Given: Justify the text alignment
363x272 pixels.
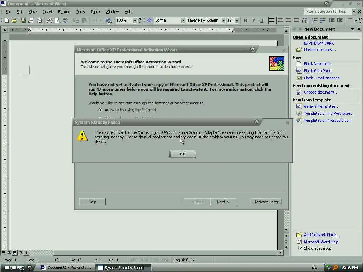Looking at the screenshot, I should click(296, 21).
